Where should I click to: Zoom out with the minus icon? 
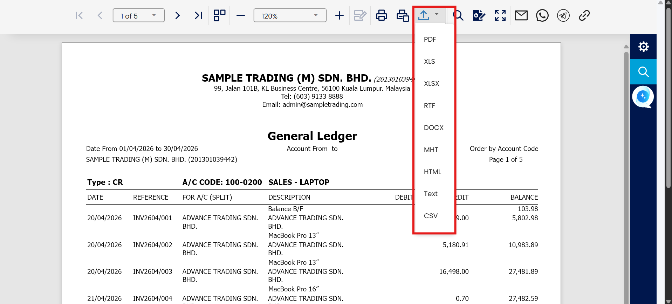[241, 15]
